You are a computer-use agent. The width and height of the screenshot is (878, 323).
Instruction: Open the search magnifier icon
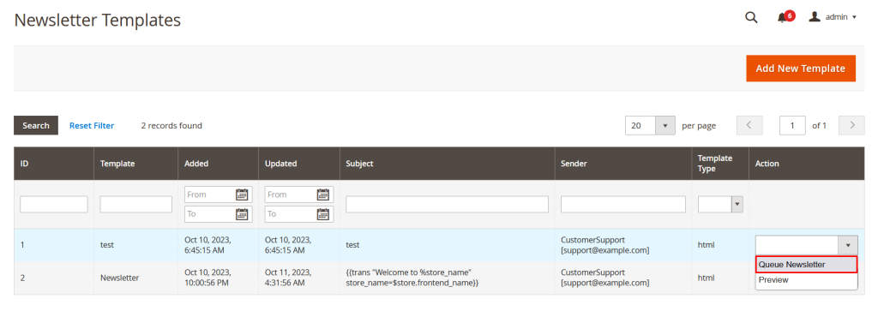pos(751,17)
